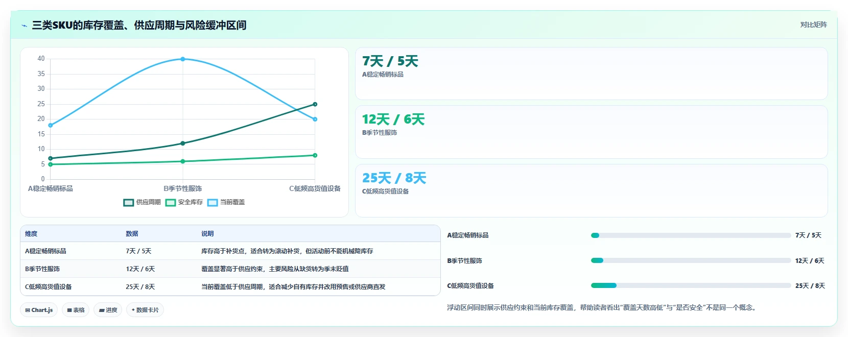
Task: Toggle the 安全库存 legend item
Action: 184,202
